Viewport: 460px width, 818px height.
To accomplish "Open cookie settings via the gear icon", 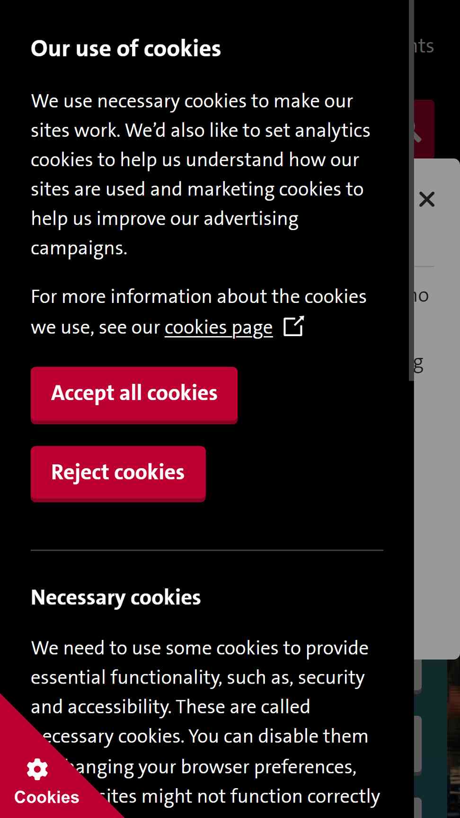I will click(37, 769).
